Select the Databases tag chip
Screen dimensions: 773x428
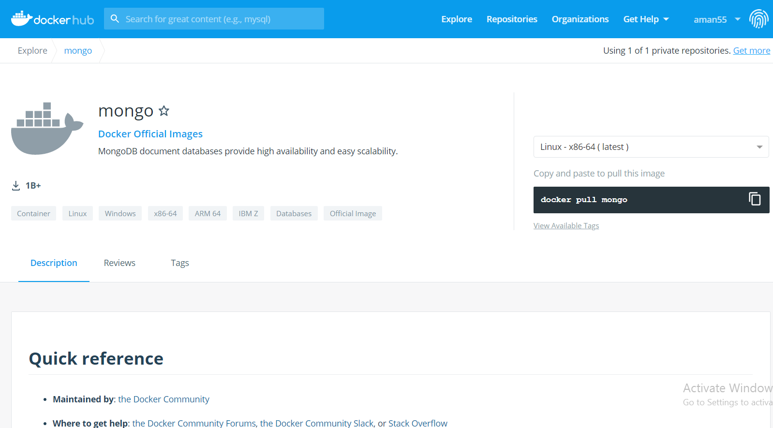pos(294,214)
